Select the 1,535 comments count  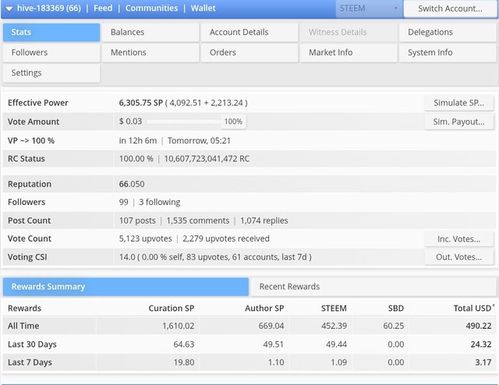point(197,221)
